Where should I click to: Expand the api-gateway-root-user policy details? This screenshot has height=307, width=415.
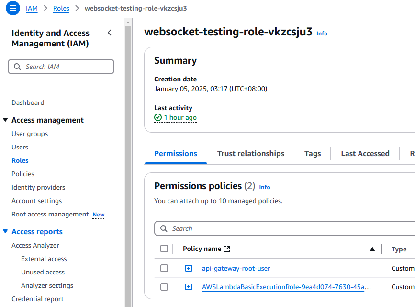pos(189,268)
